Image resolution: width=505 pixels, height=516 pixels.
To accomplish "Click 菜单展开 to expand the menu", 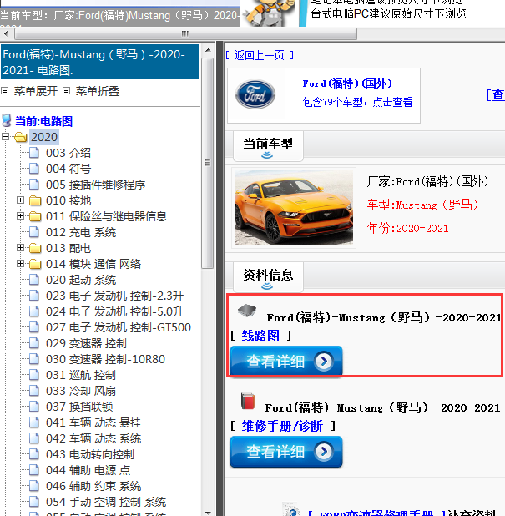I will 36,91.
